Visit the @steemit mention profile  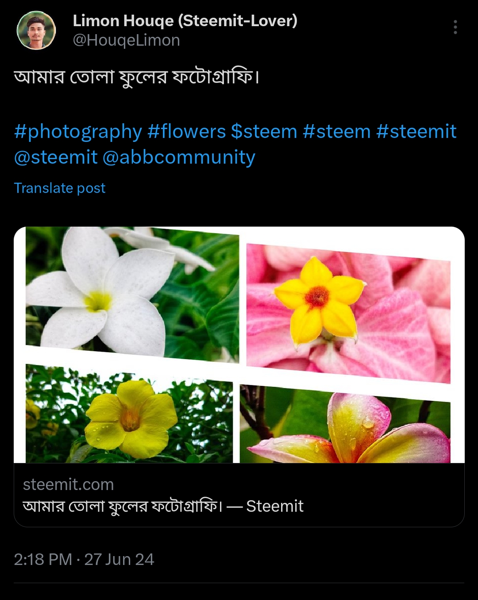56,157
